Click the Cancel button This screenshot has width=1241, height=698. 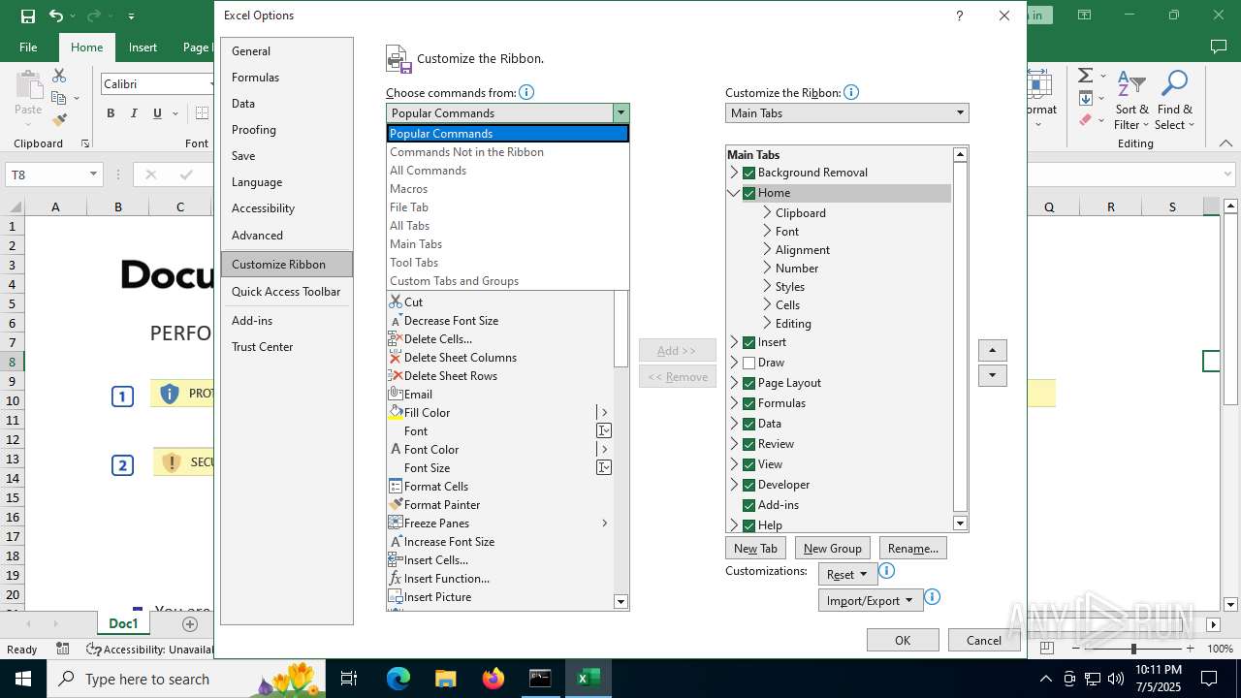point(983,640)
